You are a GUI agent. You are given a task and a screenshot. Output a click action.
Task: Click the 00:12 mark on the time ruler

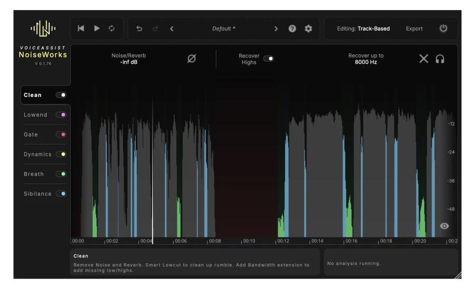[x=283, y=241]
